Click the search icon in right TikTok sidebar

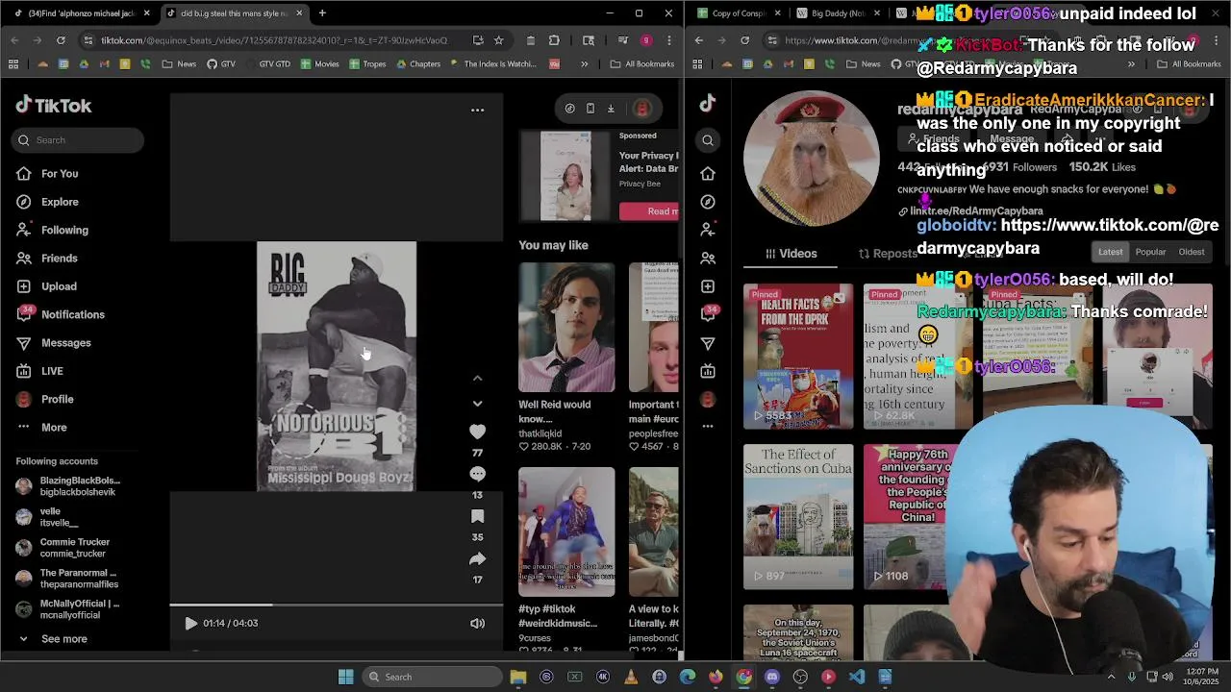tap(708, 141)
